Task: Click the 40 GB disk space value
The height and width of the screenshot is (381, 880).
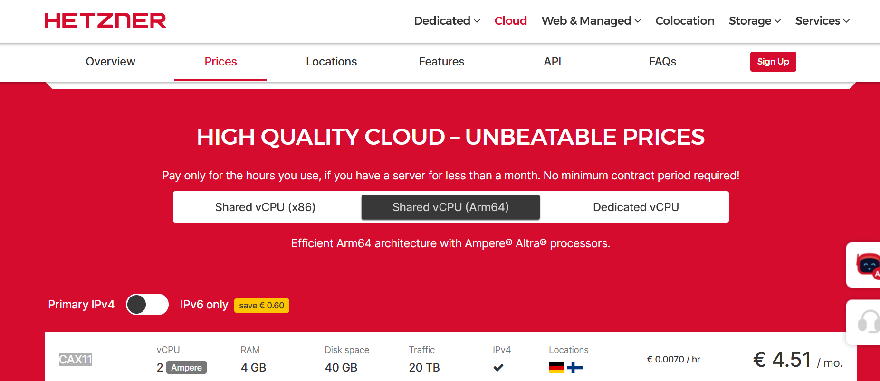Action: click(341, 368)
